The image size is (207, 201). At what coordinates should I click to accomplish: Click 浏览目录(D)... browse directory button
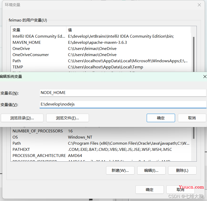coord(22,118)
